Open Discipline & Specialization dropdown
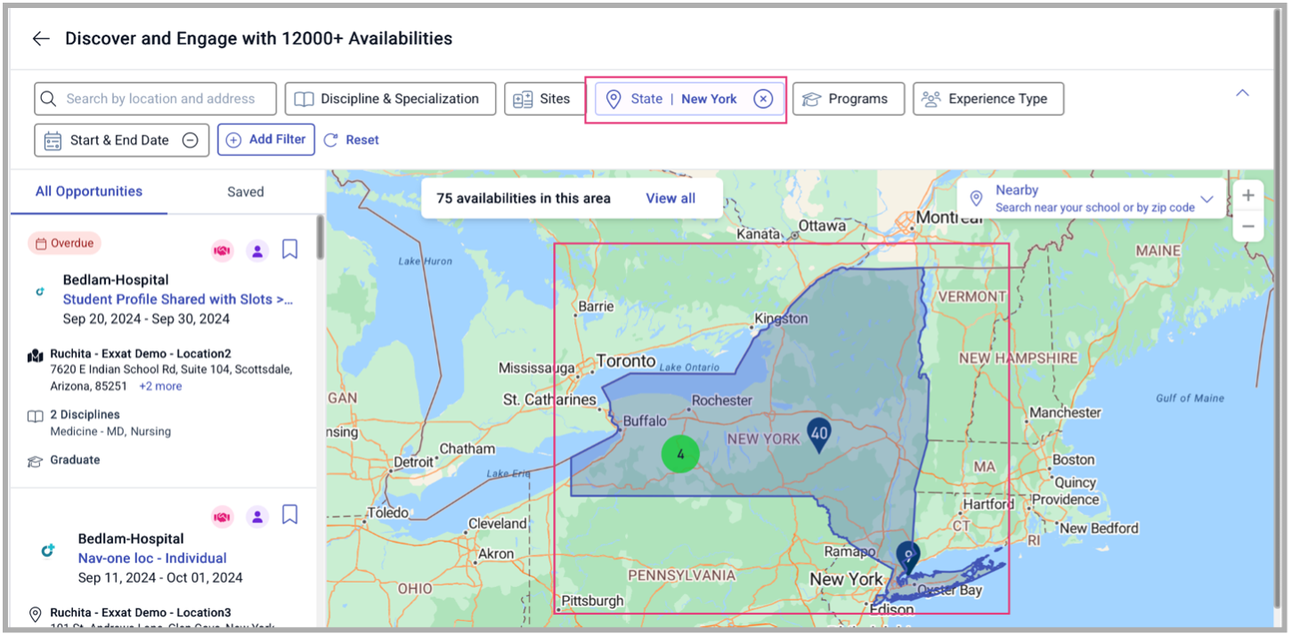This screenshot has width=1292, height=636. coord(390,99)
